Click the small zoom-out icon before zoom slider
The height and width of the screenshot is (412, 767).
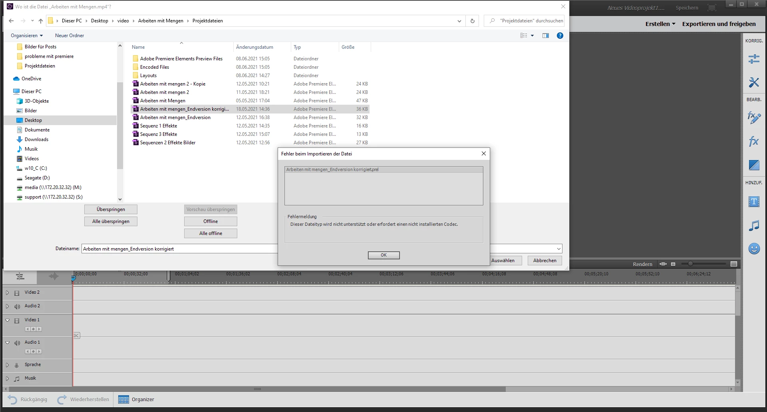(x=673, y=264)
